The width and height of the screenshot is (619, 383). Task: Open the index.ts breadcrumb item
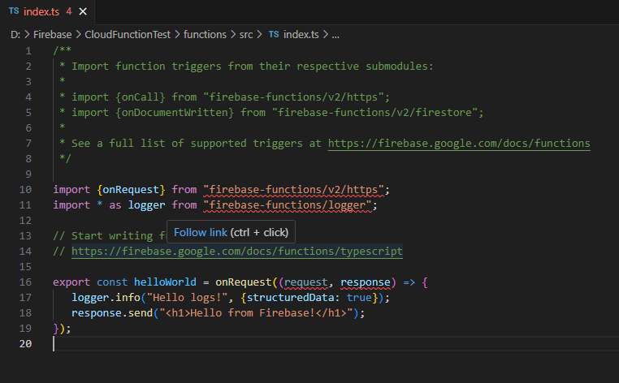[x=301, y=35]
